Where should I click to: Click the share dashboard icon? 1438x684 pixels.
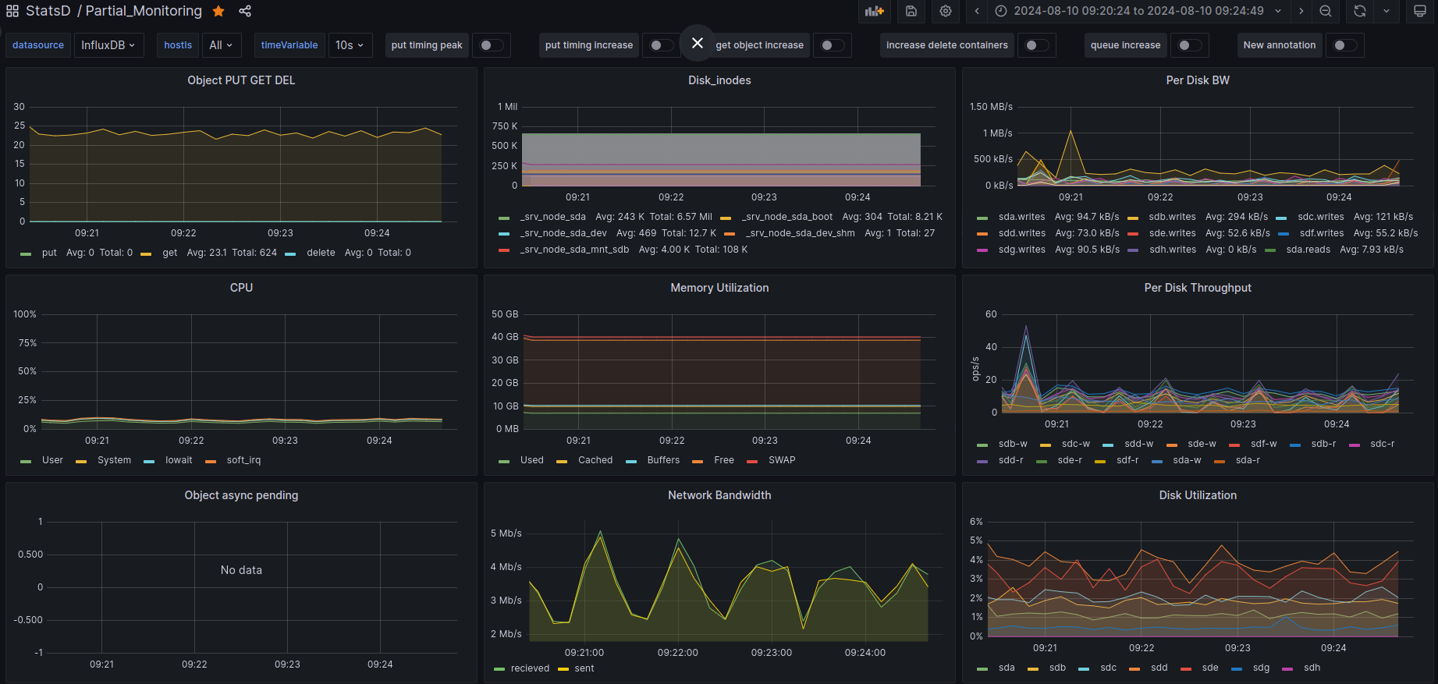click(245, 11)
